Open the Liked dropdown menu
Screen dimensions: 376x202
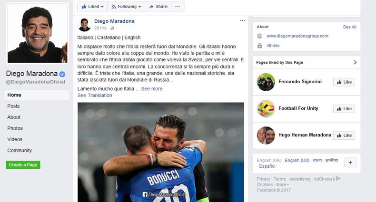point(92,7)
